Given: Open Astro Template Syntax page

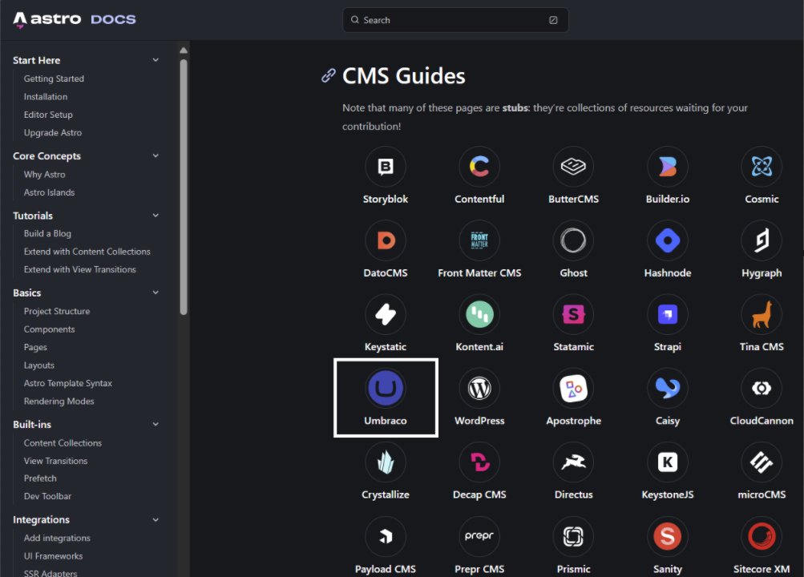Looking at the screenshot, I should pos(67,383).
